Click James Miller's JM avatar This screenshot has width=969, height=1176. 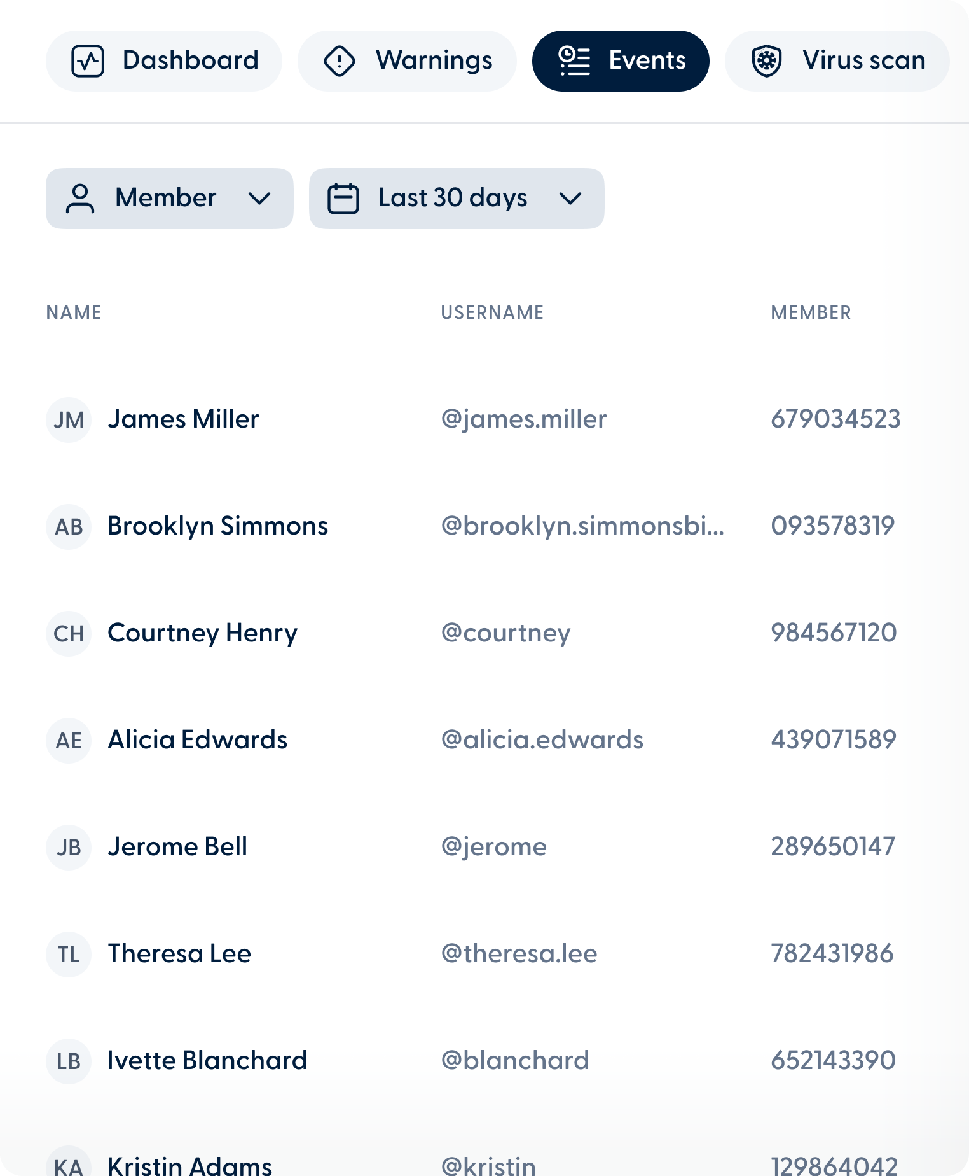pos(69,420)
